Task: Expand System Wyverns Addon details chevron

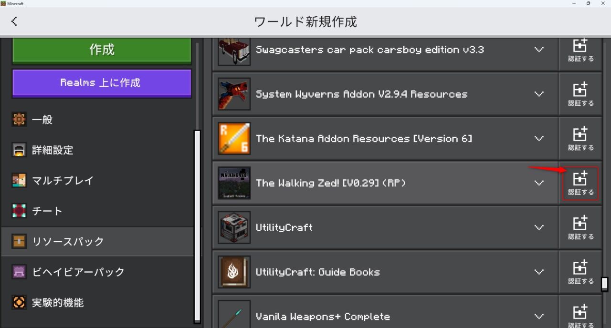Action: click(x=539, y=94)
